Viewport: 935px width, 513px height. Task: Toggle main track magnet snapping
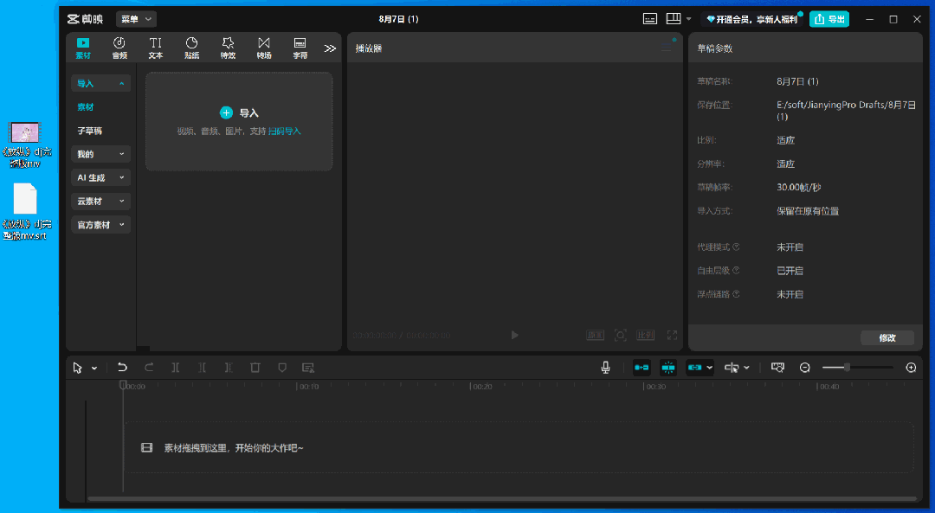pos(642,368)
